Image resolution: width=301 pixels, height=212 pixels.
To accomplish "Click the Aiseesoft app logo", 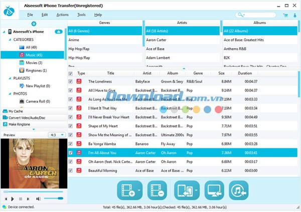I will 9,11.
